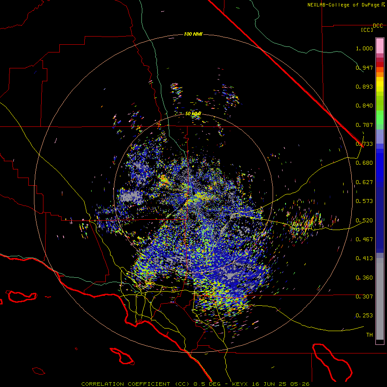Viewport: 387px width, 387px height.
Task: Click the 0.840 color scale label
Action: point(364,106)
